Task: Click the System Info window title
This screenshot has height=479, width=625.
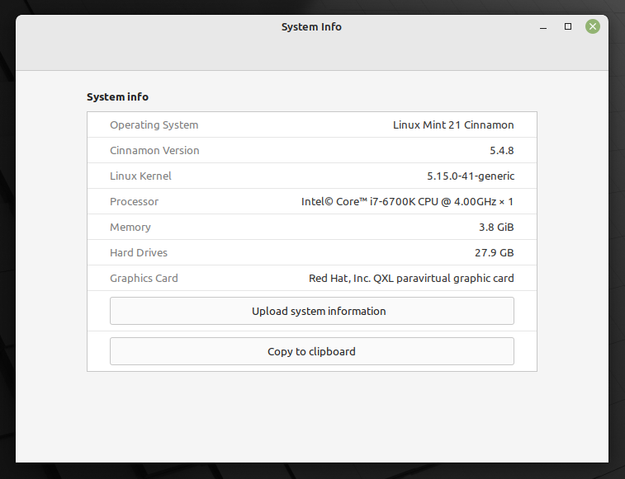Action: pyautogui.click(x=311, y=26)
